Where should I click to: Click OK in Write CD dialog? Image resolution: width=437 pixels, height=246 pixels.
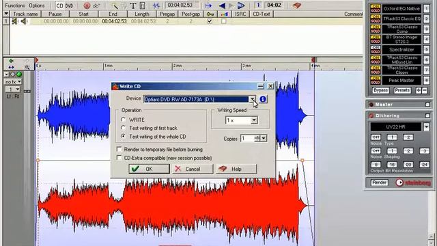click(x=149, y=169)
